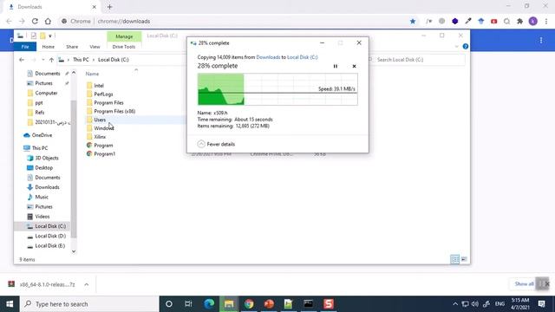The width and height of the screenshot is (555, 312).
Task: Go back in File Explorer
Action: (x=22, y=60)
